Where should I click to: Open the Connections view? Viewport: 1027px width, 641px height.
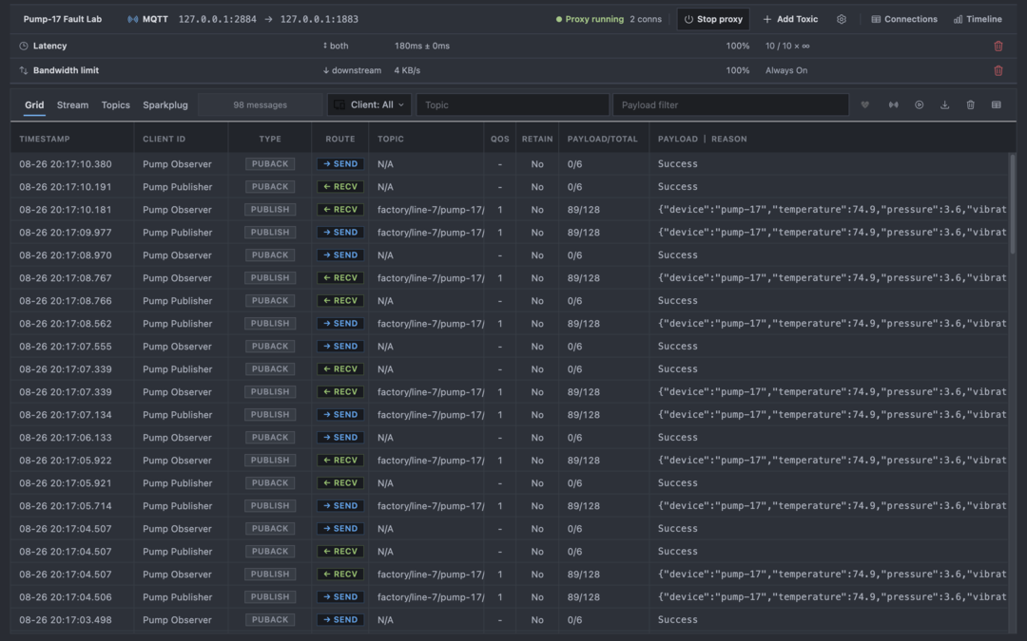click(904, 20)
